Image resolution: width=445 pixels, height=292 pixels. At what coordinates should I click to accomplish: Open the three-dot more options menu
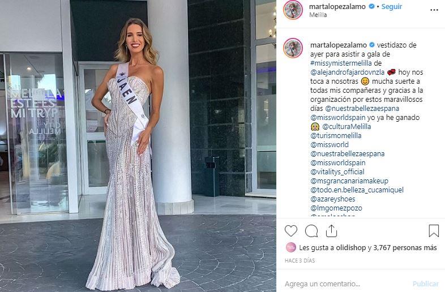(x=434, y=10)
